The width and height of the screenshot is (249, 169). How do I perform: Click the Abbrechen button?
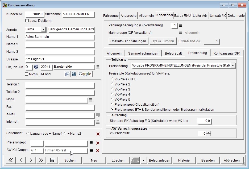[x=232, y=160]
